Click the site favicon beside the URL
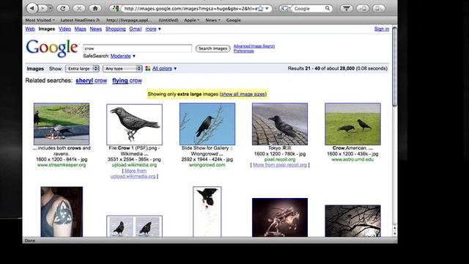 point(115,9)
